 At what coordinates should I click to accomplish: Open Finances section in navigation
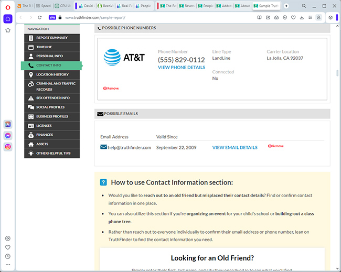pos(52,135)
